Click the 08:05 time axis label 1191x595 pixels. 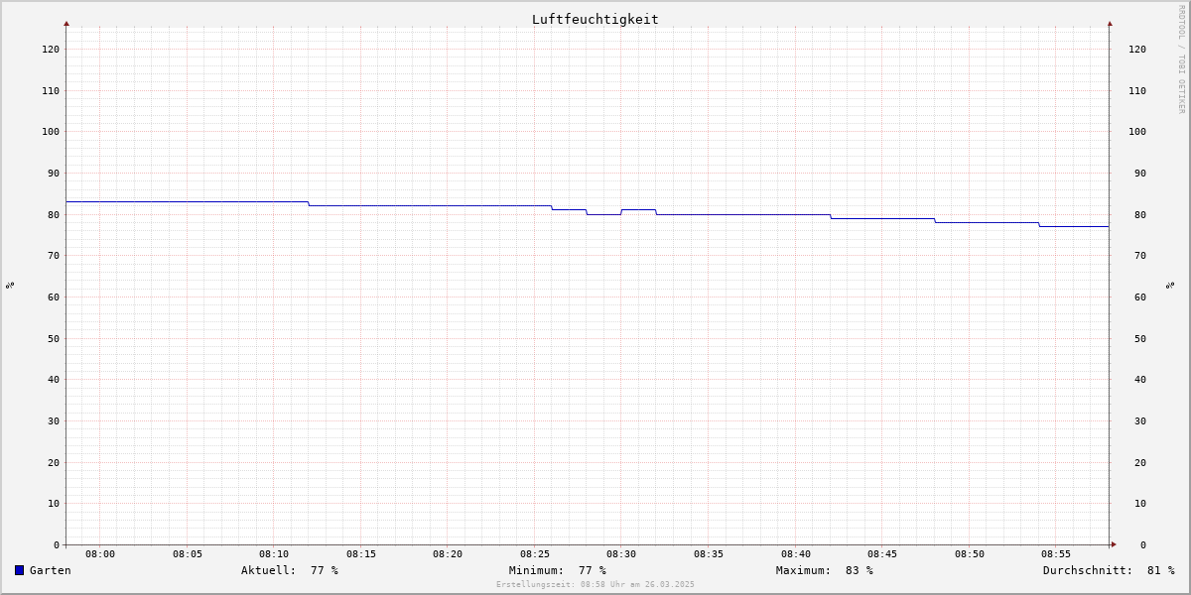point(188,554)
